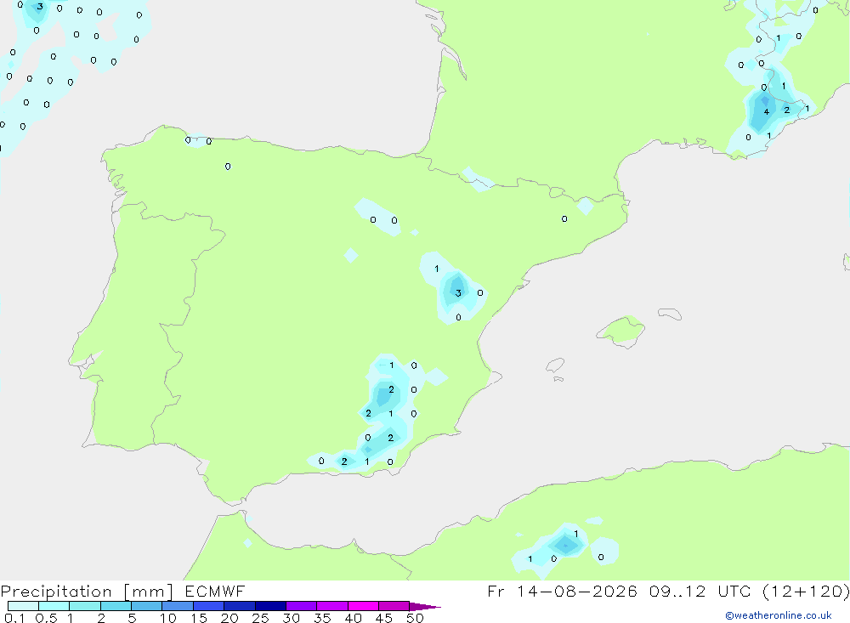This screenshot has width=850, height=623.
Task: Click the 1–2 mm legend color swatch
Action: tap(85, 606)
